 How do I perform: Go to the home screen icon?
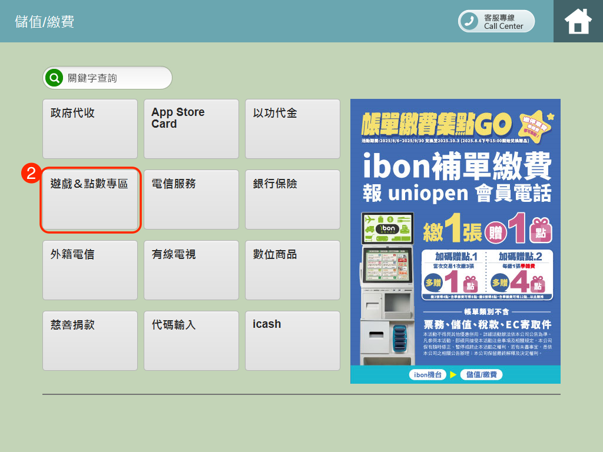coord(578,21)
